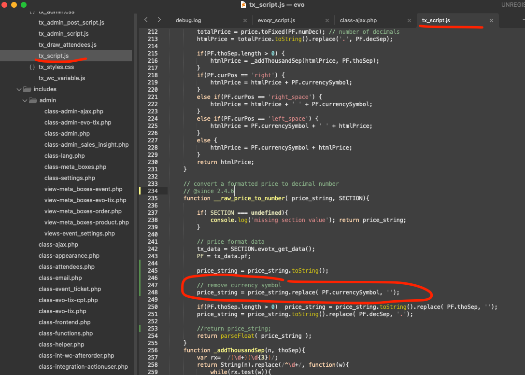Click the file icon in title bar
Viewport: 525px width, 375px height.
coord(243,4)
